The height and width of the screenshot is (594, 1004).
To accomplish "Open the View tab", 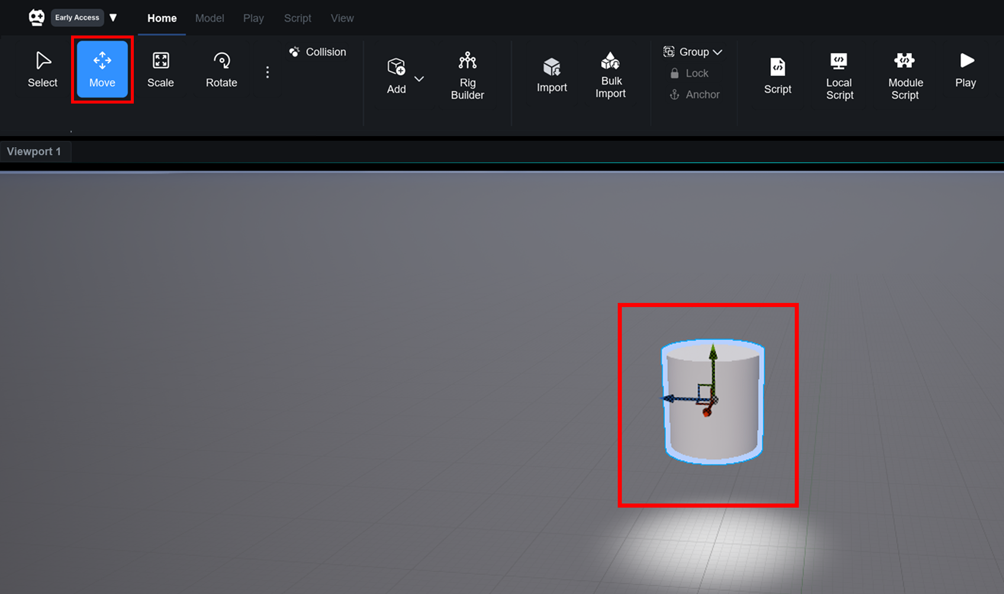I will [x=342, y=18].
